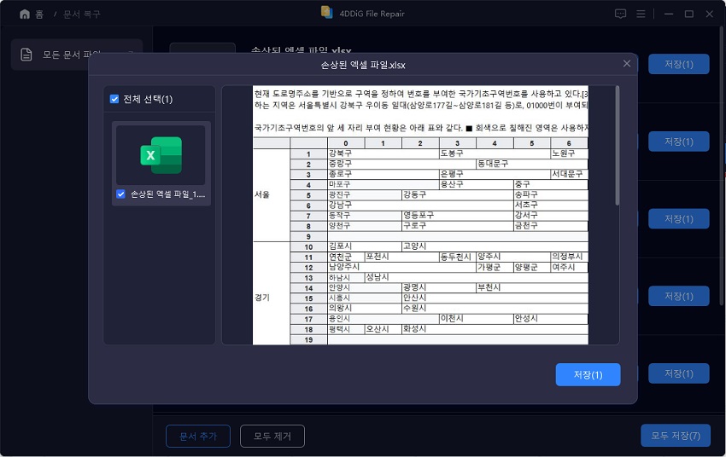Close the 4DDiG File Repair application window
The image size is (726, 457).
tap(710, 14)
